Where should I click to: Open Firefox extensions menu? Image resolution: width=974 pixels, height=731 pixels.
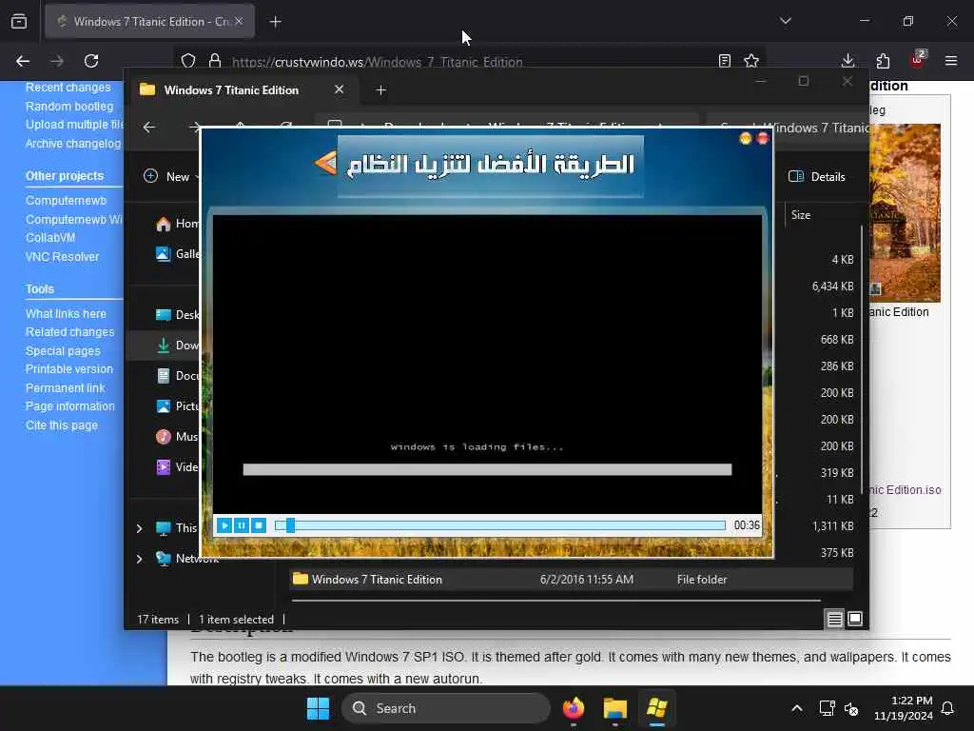[x=883, y=61]
